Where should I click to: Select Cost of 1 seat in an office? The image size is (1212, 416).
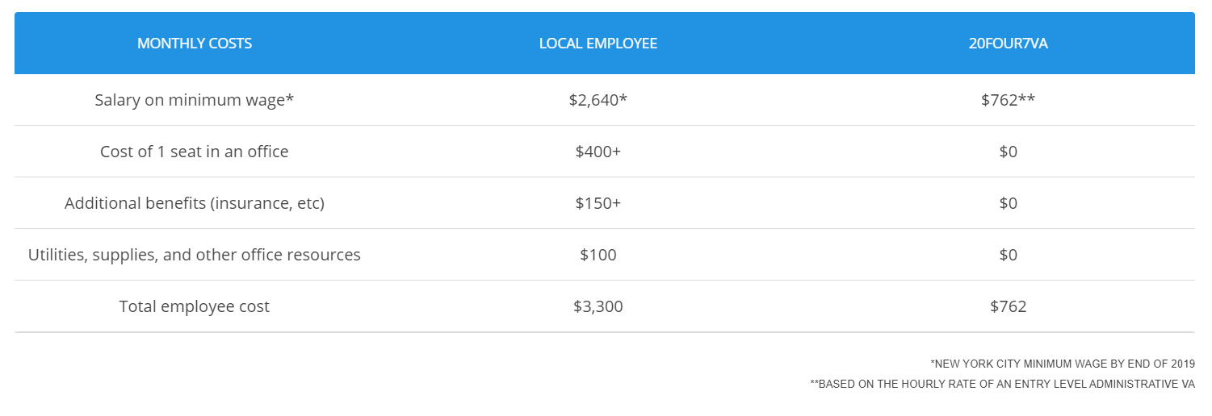[195, 152]
